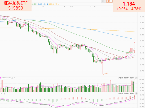Image resolution: width=145 pixels, height=108 pixels.
Task: Click the 证券龙头ETF 515850 title
Action: pos(16,6)
